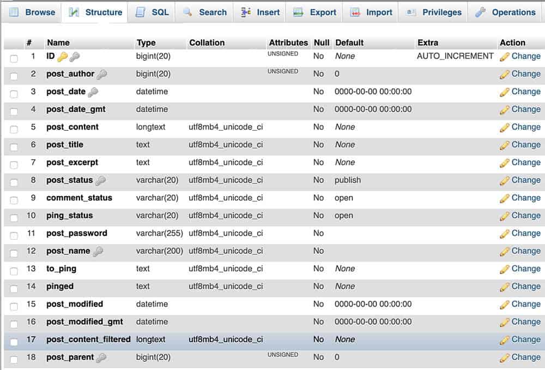Select the post_status row checkbox

click(14, 183)
